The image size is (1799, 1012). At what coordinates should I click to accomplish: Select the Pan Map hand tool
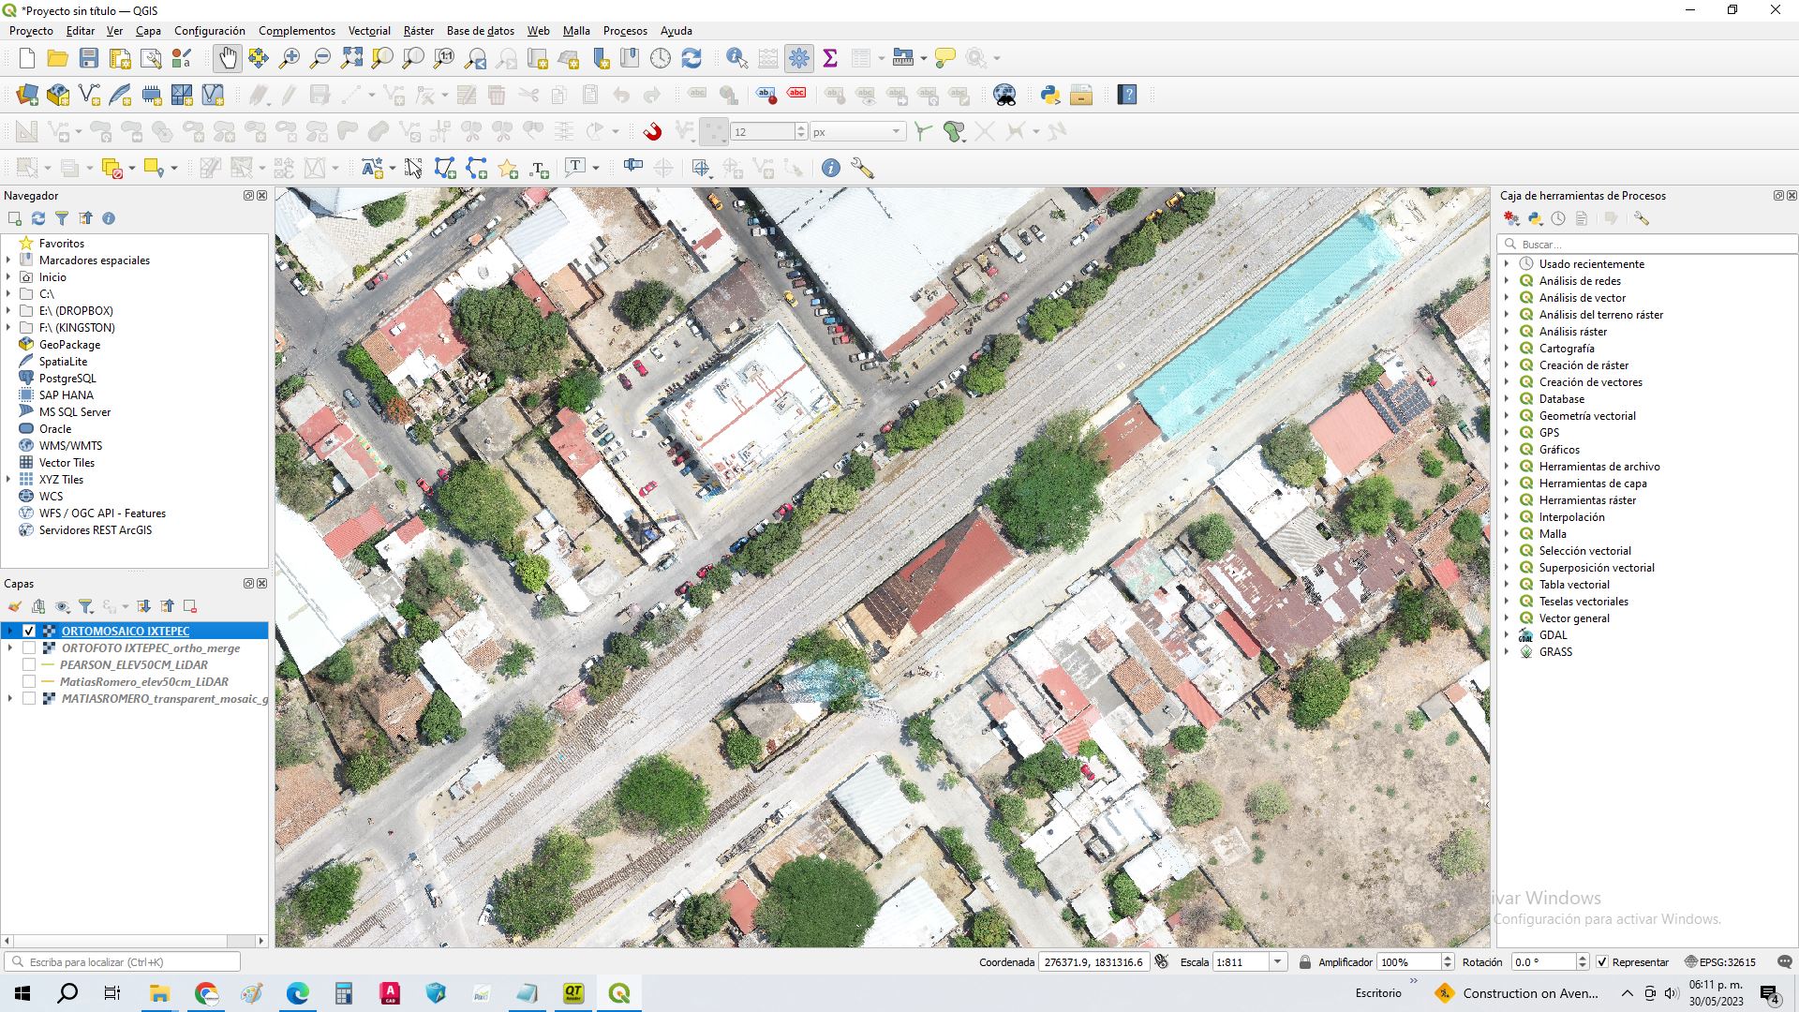228,58
